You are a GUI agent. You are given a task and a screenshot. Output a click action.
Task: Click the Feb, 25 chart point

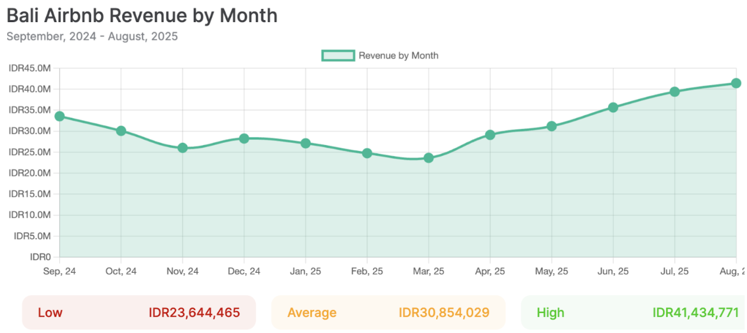(x=367, y=154)
